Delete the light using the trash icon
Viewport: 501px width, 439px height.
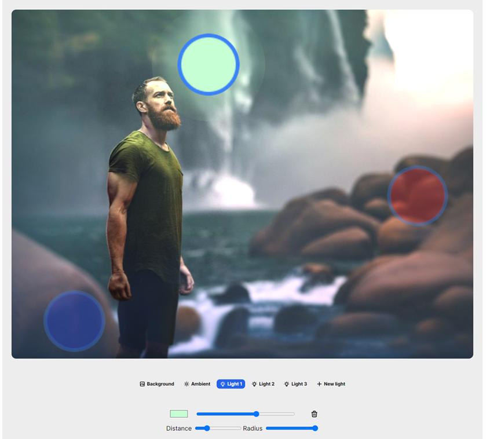pos(314,414)
